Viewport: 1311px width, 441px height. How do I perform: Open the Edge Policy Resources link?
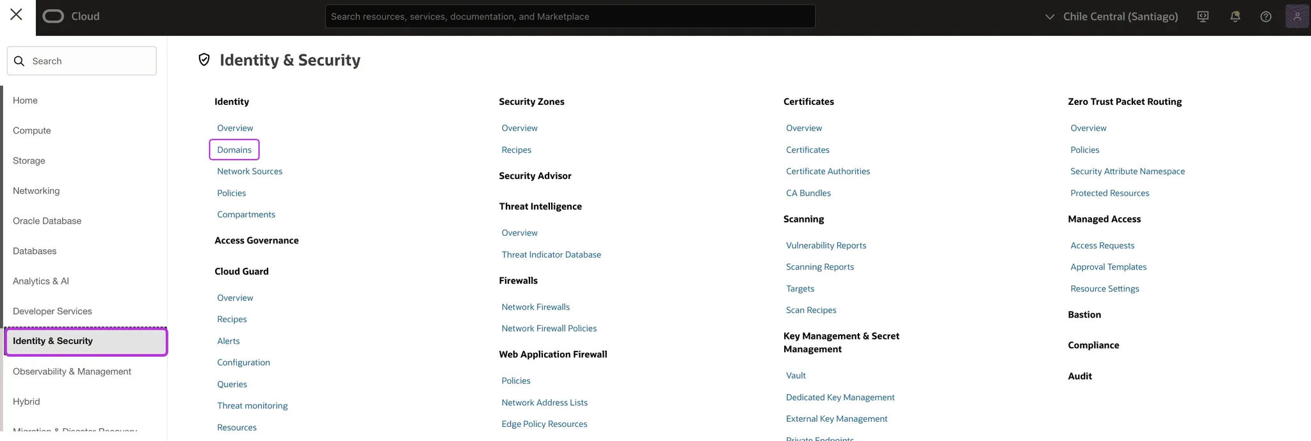tap(544, 424)
